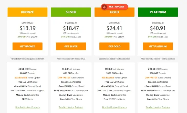Select the Get Gold button
This screenshot has width=187, height=113.
114,46
